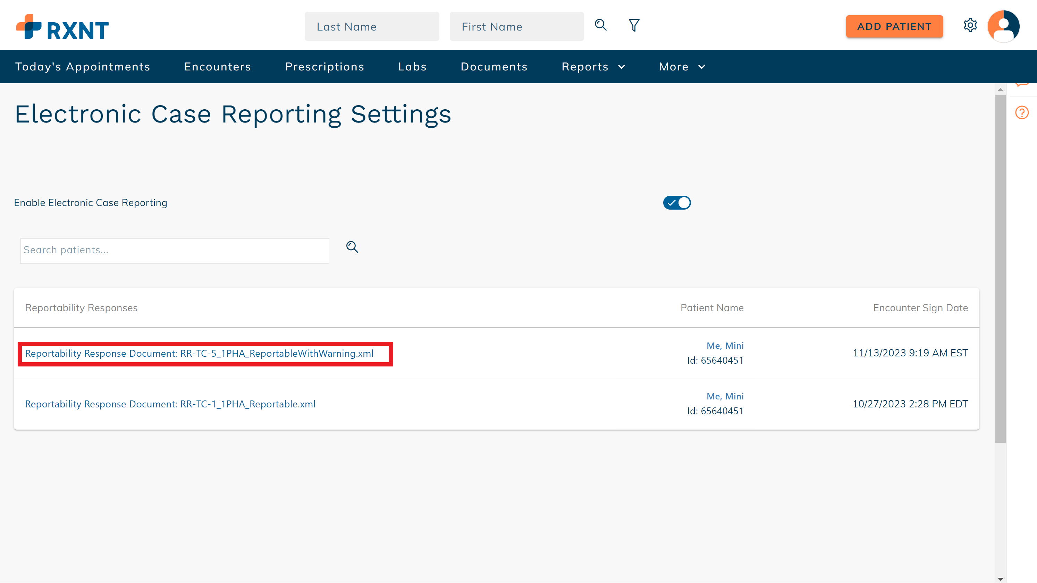Click the ADD PATIENT button
Image resolution: width=1037 pixels, height=583 pixels.
click(x=894, y=26)
